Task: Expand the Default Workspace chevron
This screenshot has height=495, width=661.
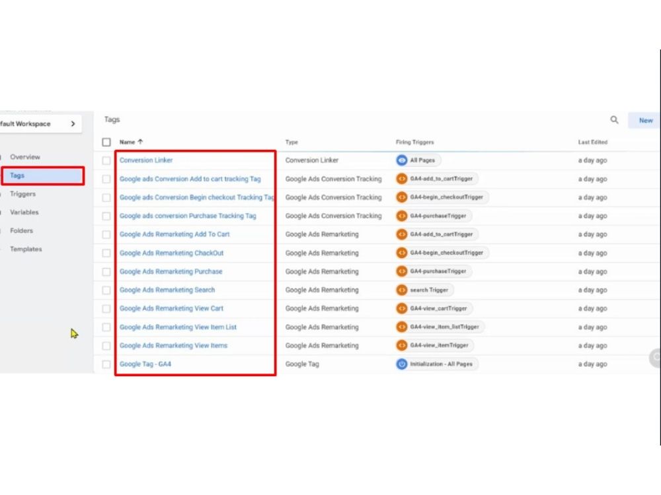Action: pyautogui.click(x=73, y=124)
